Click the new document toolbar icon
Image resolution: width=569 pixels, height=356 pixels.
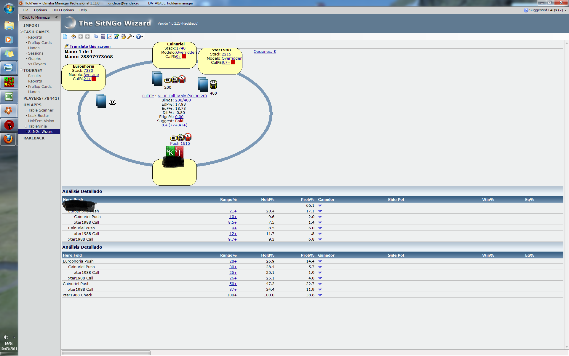click(x=65, y=36)
